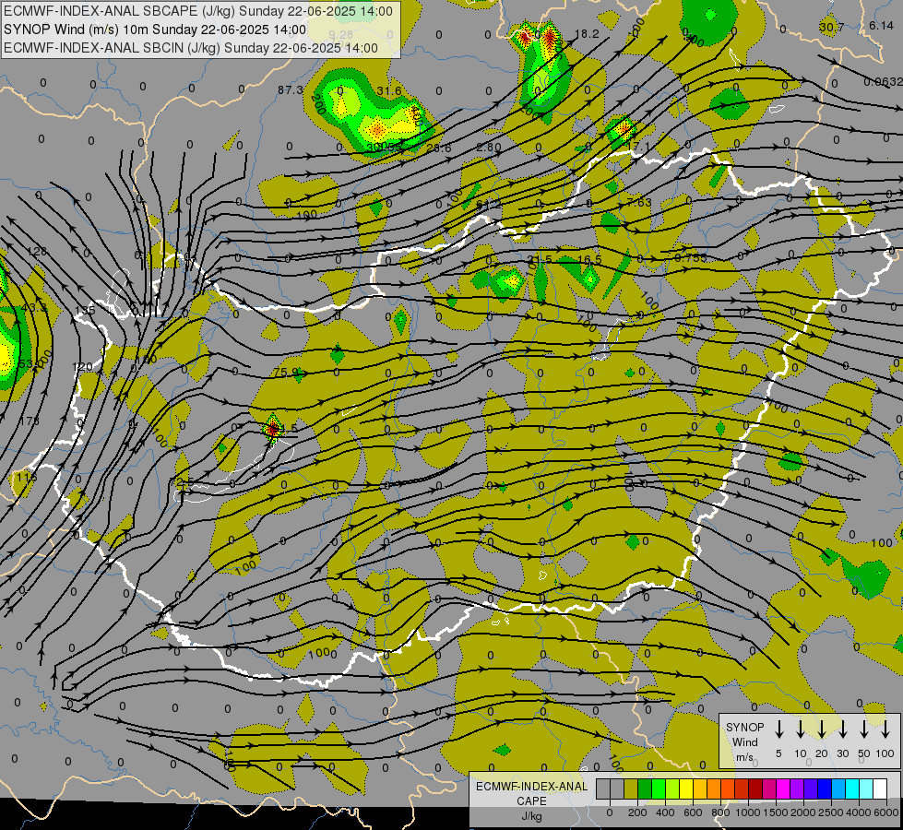
Task: Choose the purple CAPE legend swatch
Action: tap(798, 788)
